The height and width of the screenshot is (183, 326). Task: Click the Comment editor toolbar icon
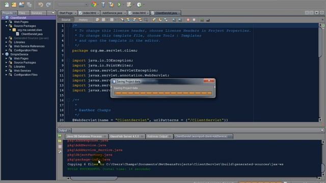(x=202, y=20)
